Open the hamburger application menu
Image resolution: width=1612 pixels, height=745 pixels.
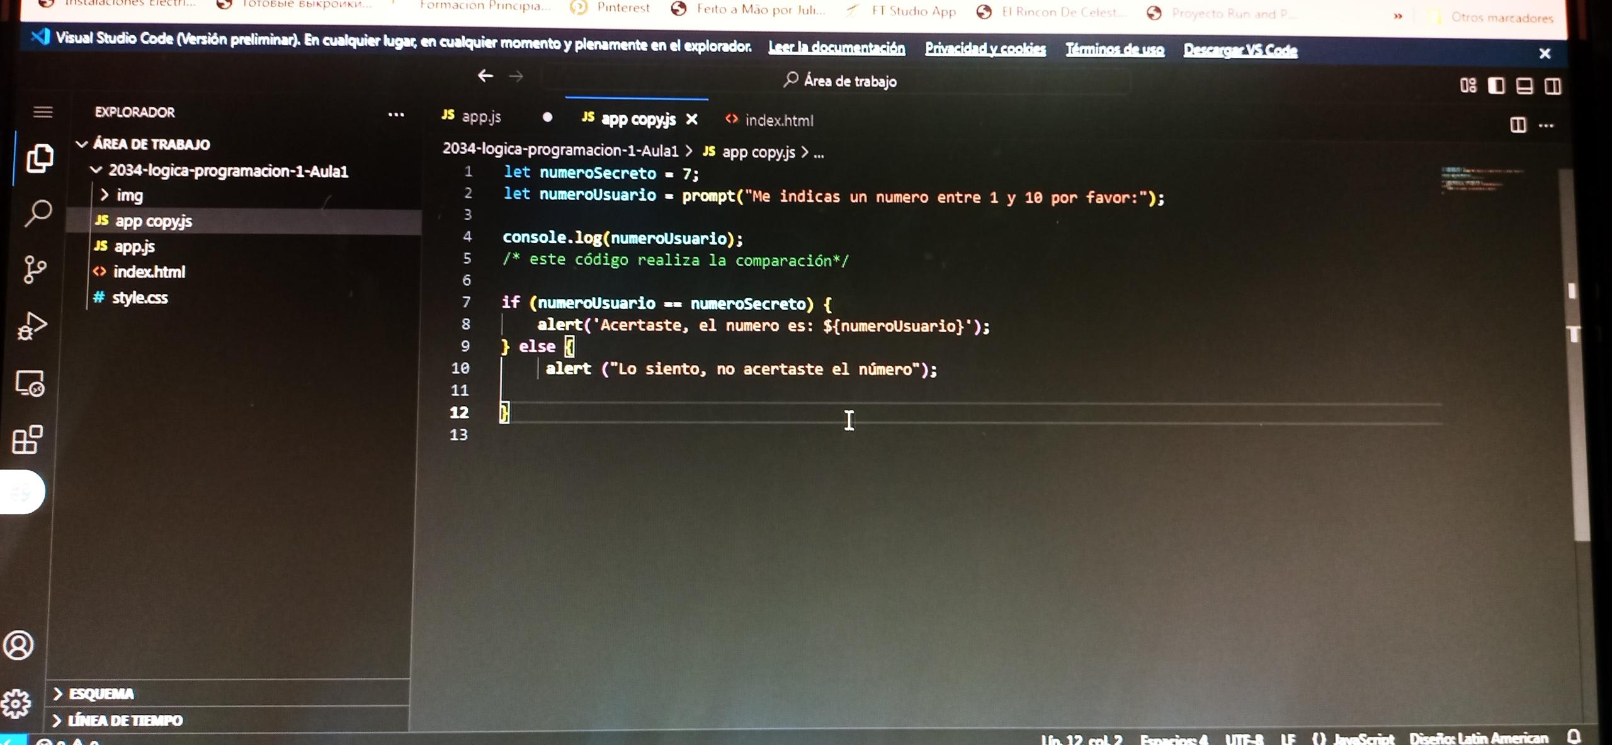pyautogui.click(x=42, y=112)
